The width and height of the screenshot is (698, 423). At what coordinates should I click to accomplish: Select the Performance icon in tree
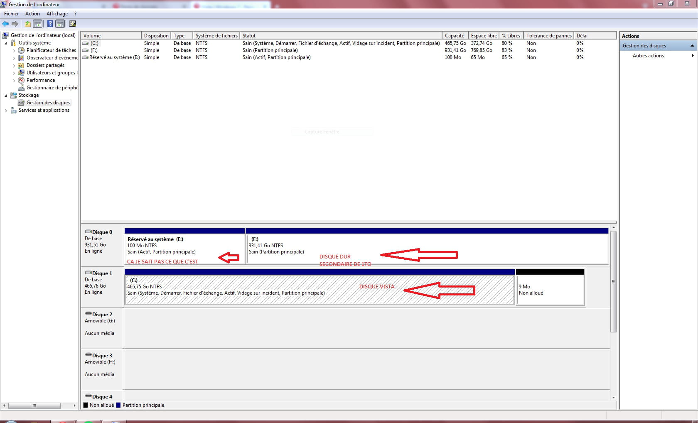point(21,80)
